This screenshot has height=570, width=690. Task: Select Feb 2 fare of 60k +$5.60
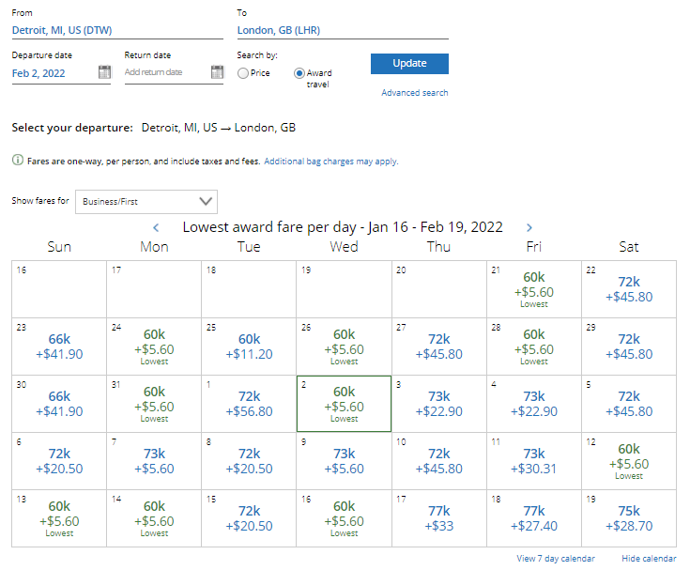tap(344, 404)
